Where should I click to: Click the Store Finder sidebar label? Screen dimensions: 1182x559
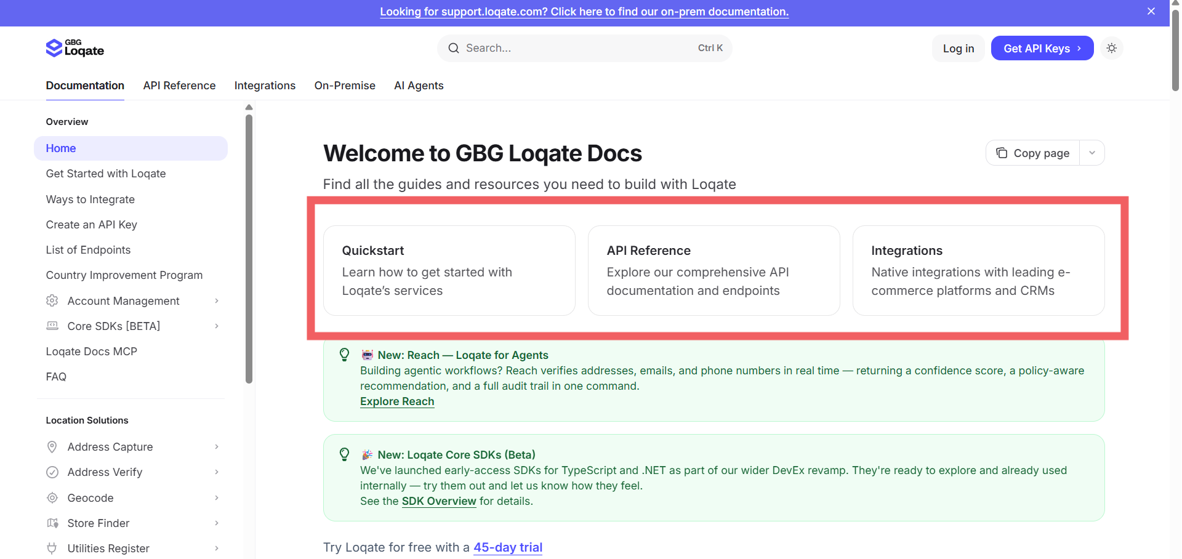pos(98,523)
